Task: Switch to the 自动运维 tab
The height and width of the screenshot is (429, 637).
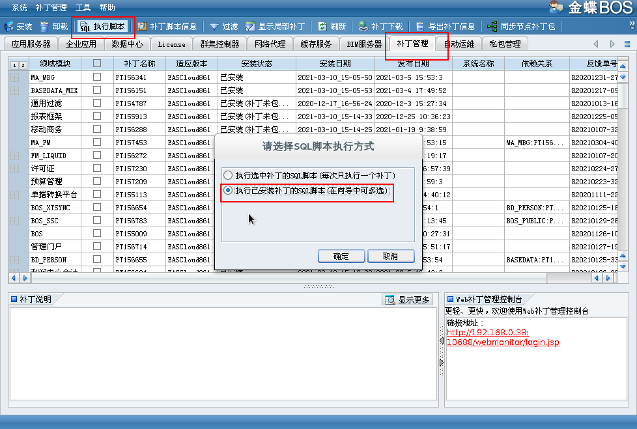Action: click(459, 44)
